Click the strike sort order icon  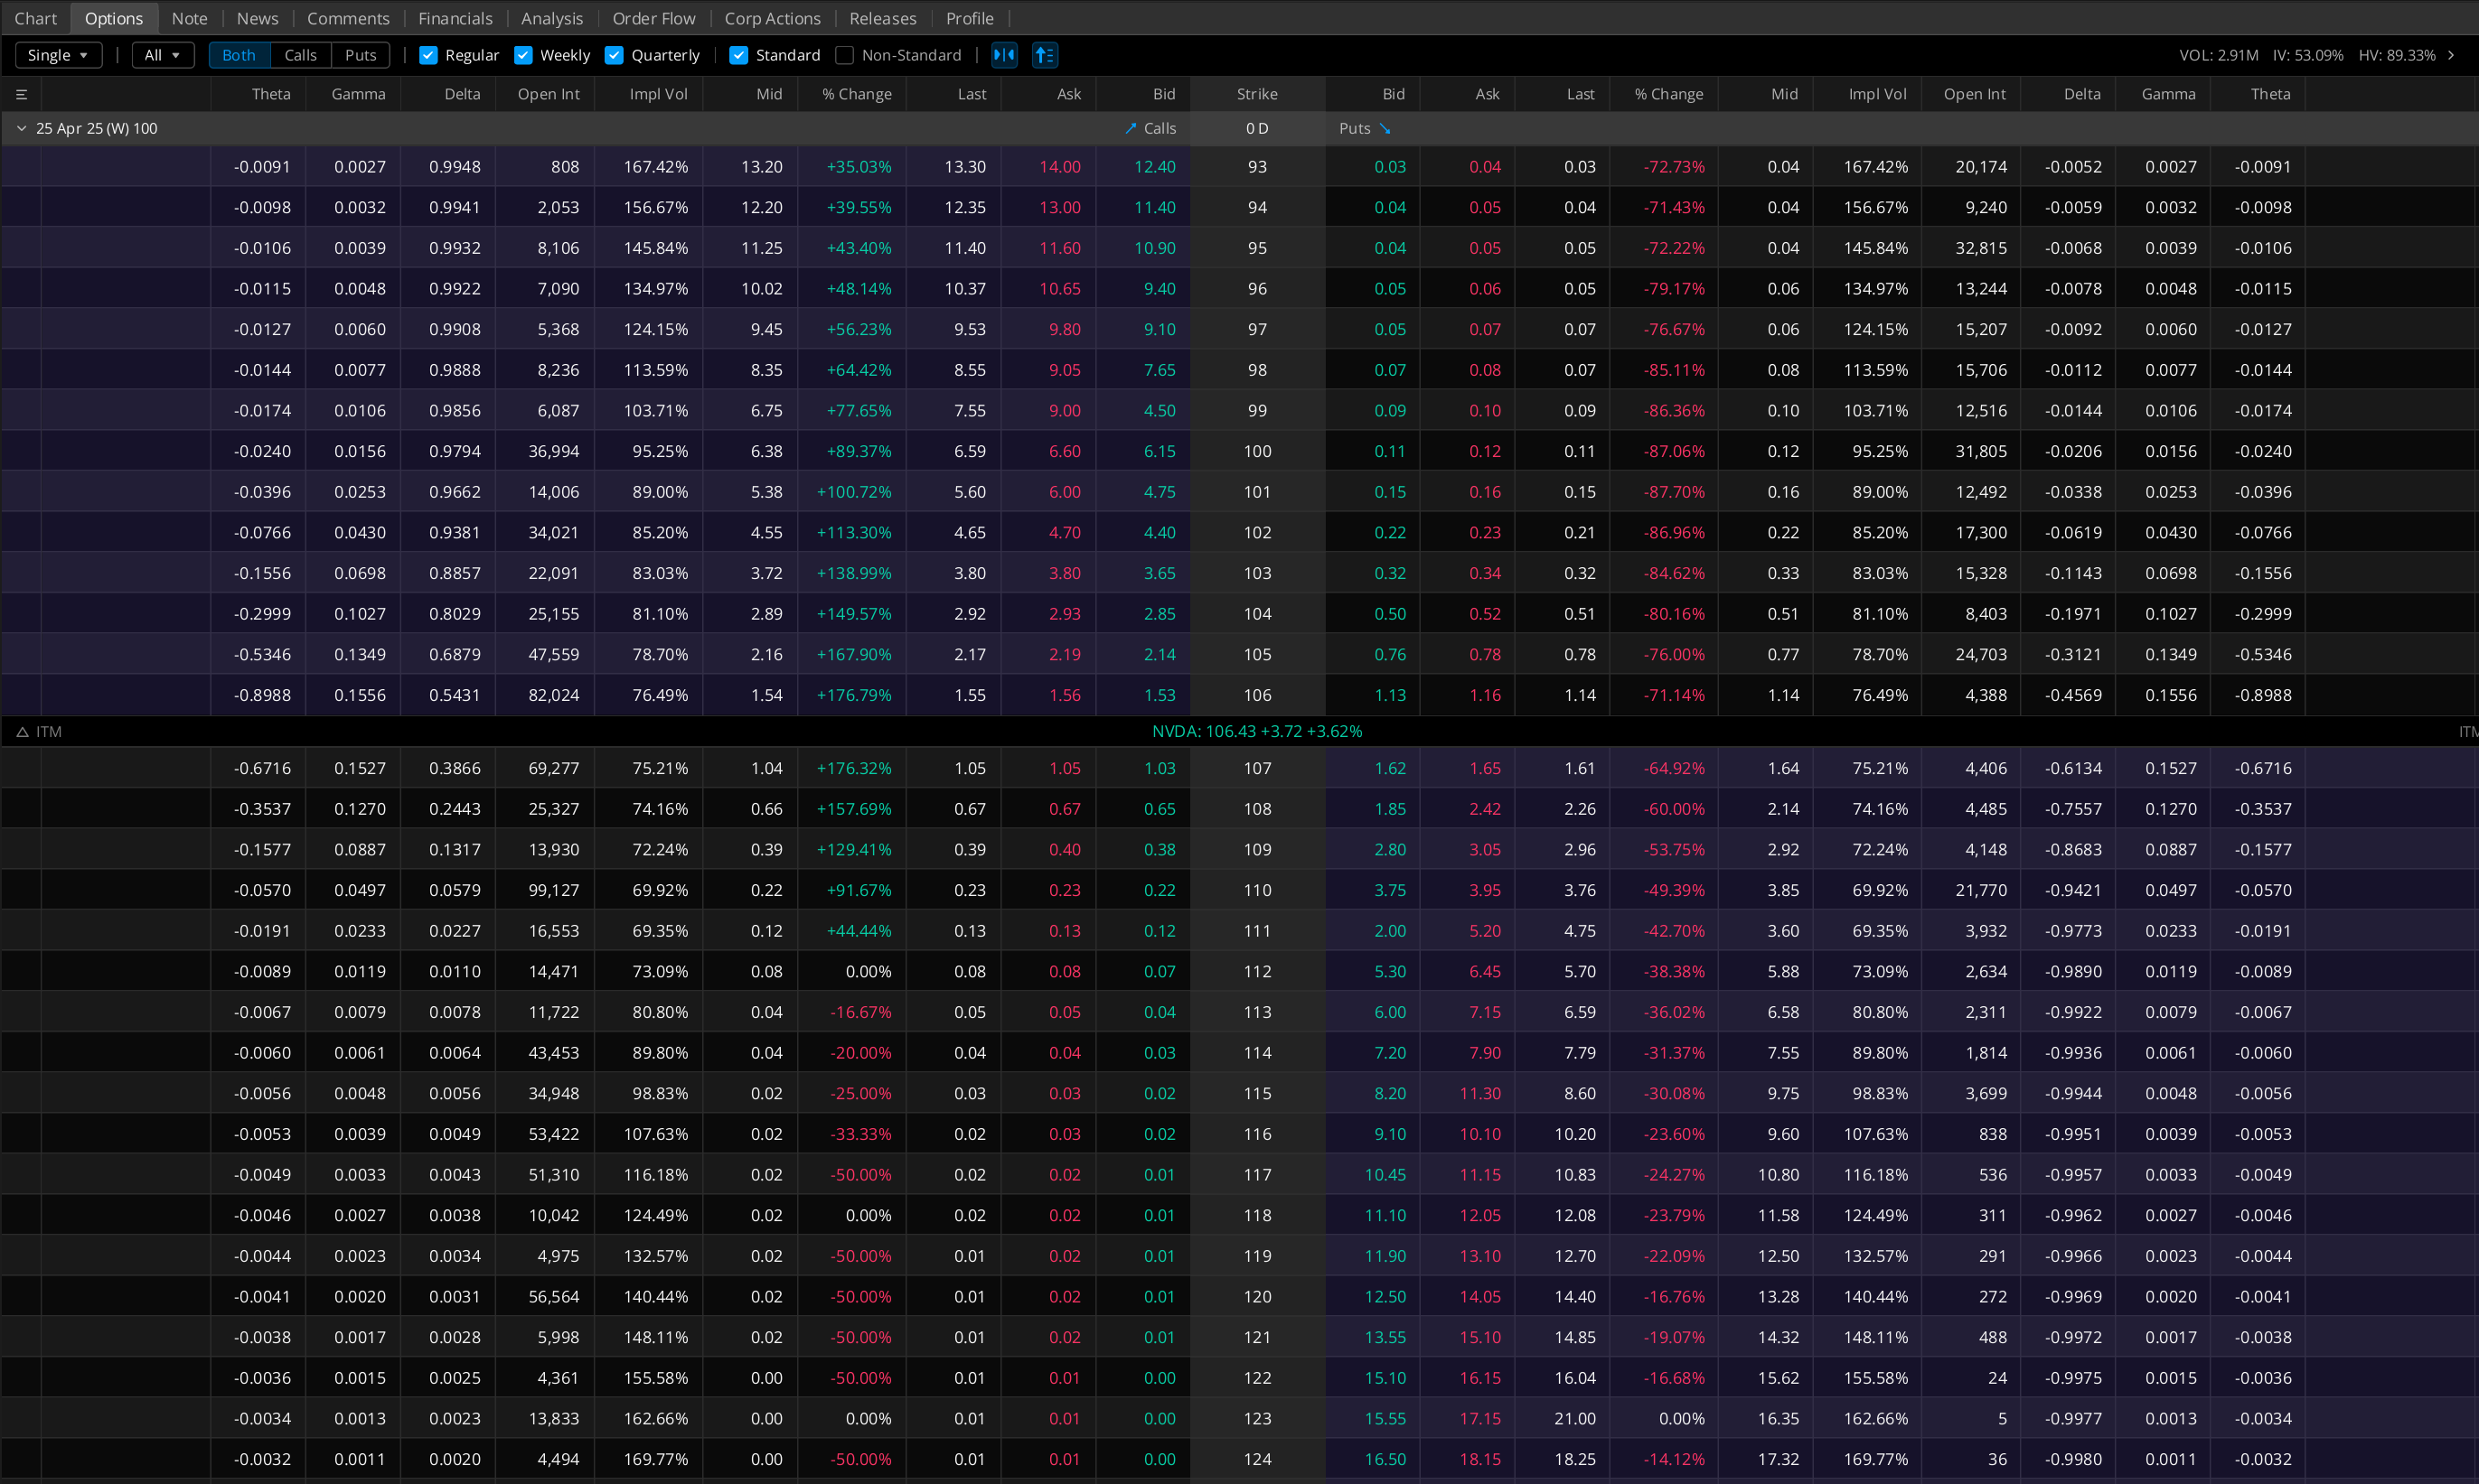point(1045,55)
